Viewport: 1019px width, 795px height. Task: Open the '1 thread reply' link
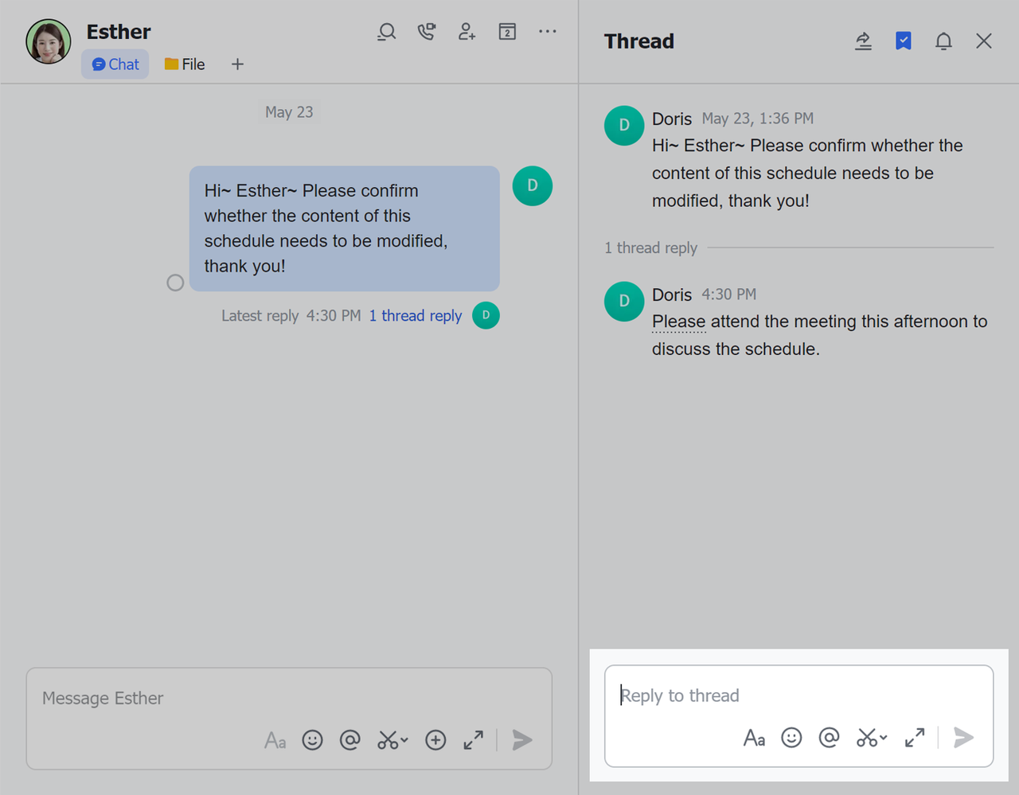click(x=415, y=316)
